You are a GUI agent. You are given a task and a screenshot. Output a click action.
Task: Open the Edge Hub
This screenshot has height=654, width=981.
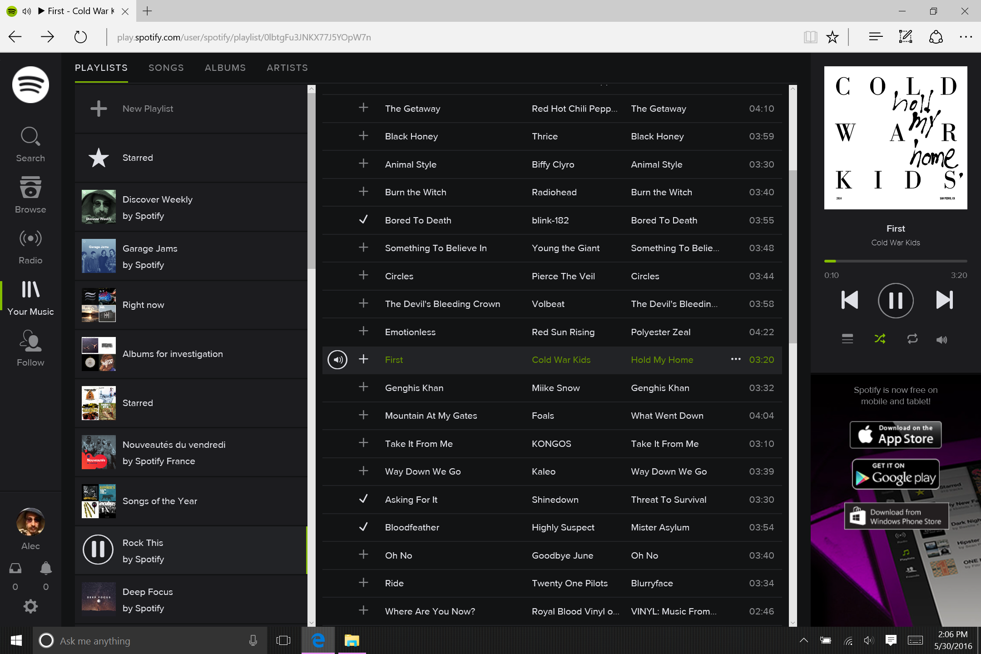[x=875, y=37]
